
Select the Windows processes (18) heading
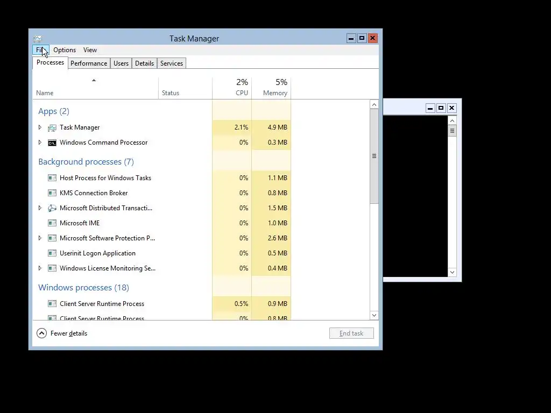coord(83,288)
